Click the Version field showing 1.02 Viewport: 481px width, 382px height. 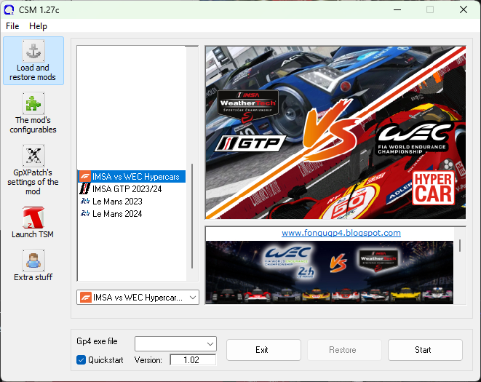pyautogui.click(x=193, y=360)
